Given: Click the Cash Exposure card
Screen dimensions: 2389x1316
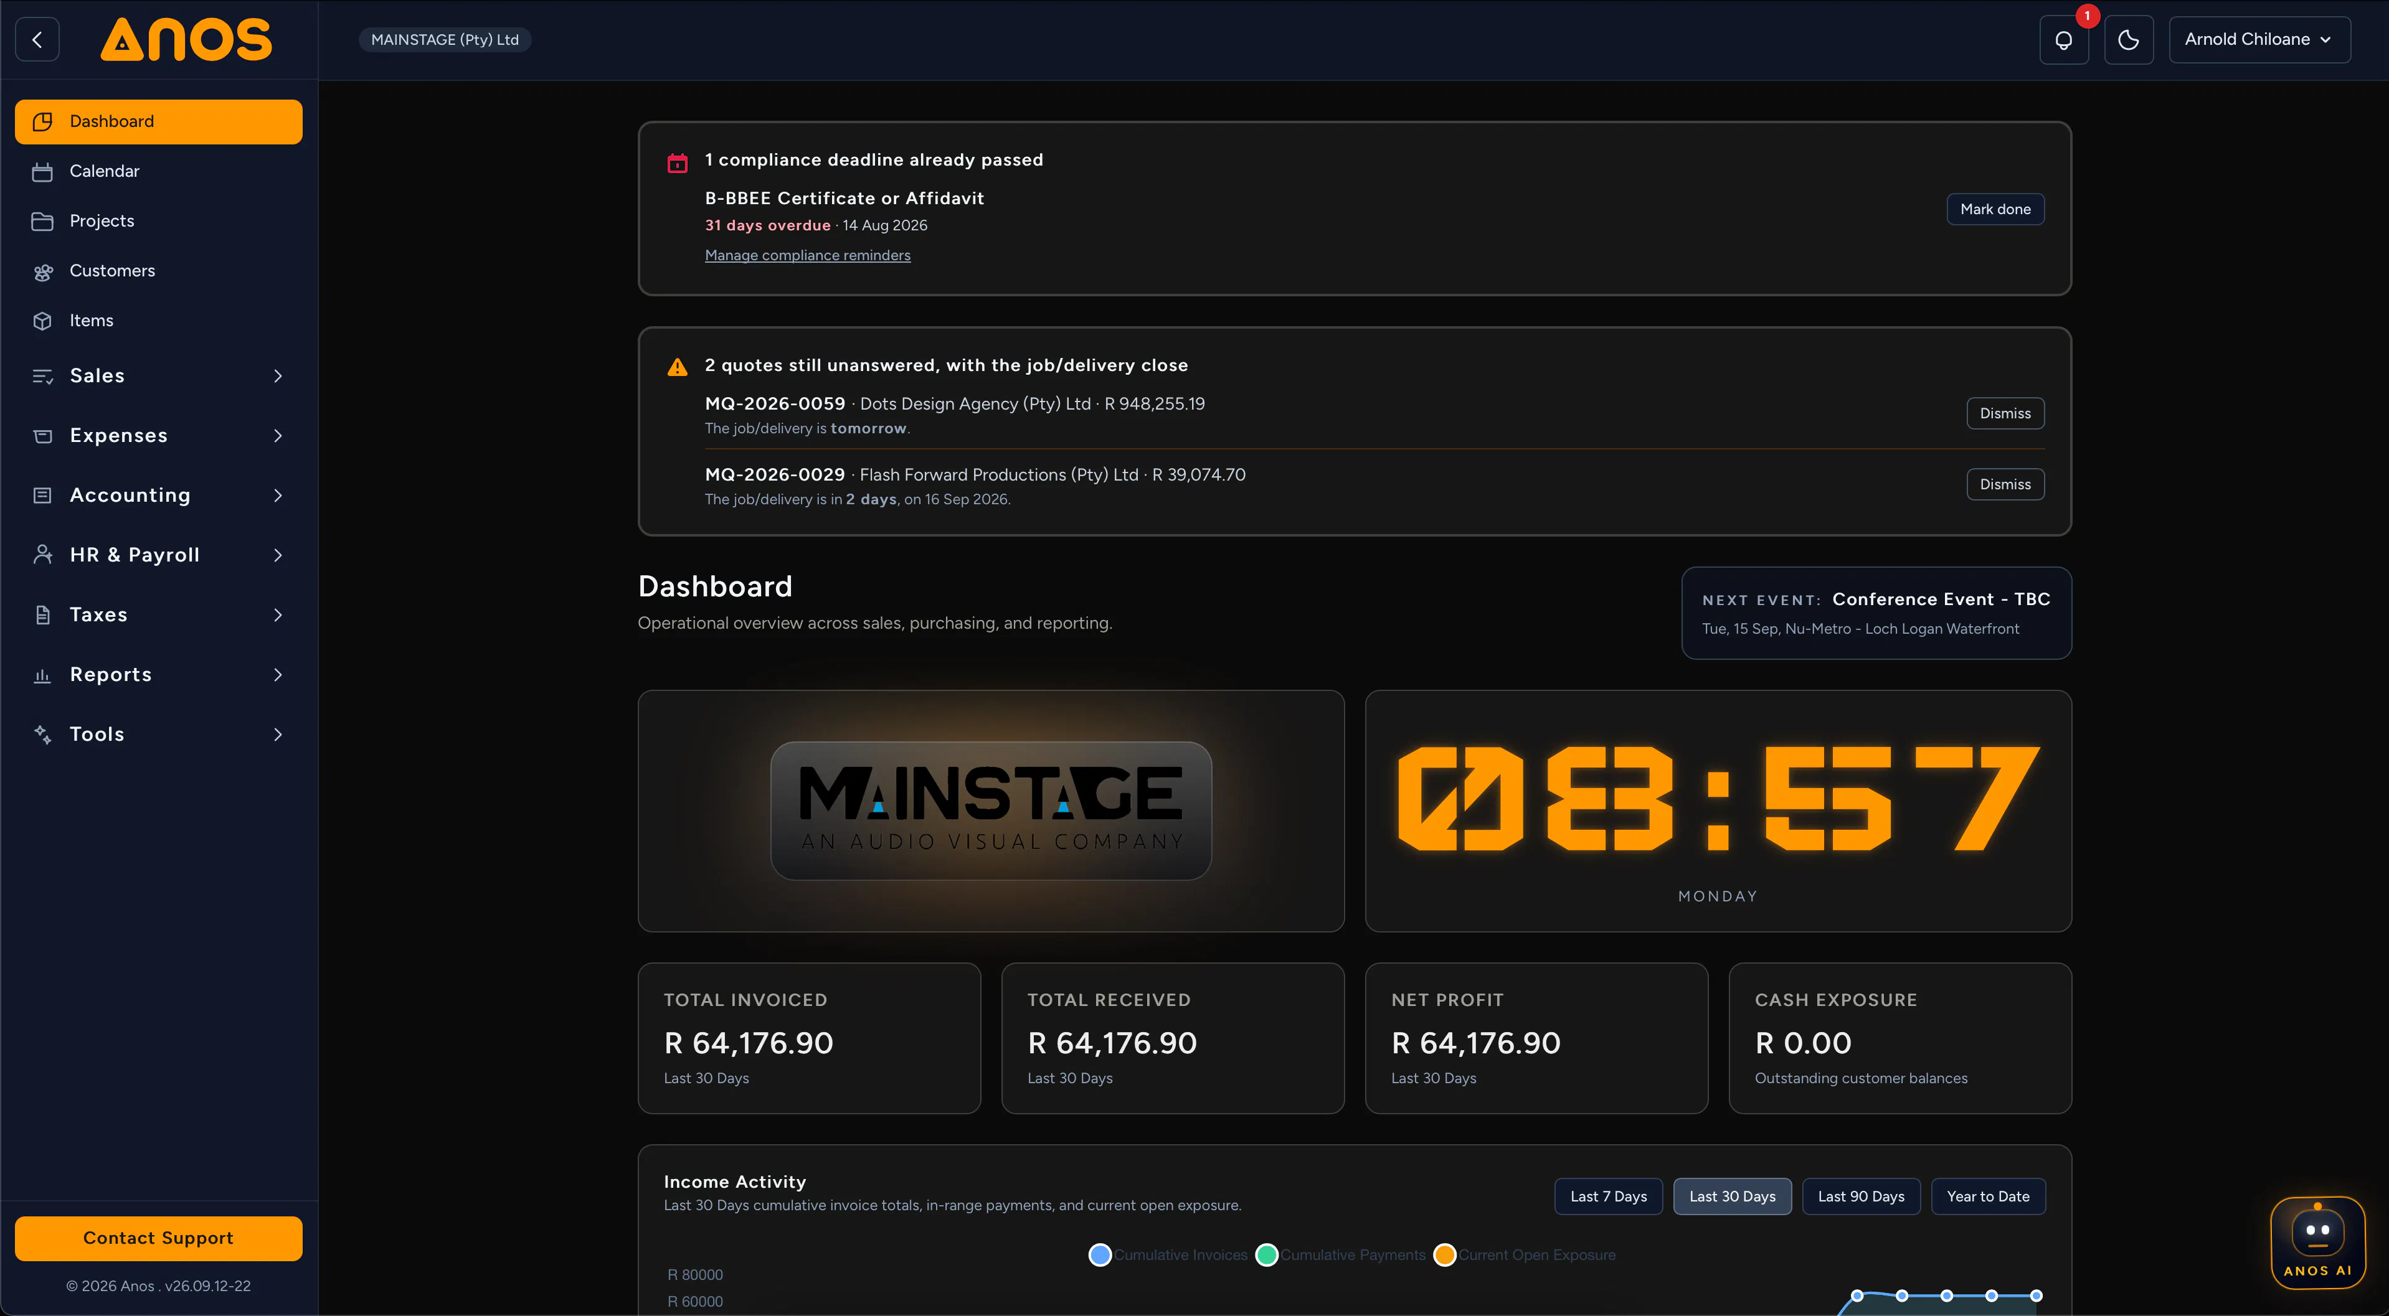Looking at the screenshot, I should tap(1900, 1038).
